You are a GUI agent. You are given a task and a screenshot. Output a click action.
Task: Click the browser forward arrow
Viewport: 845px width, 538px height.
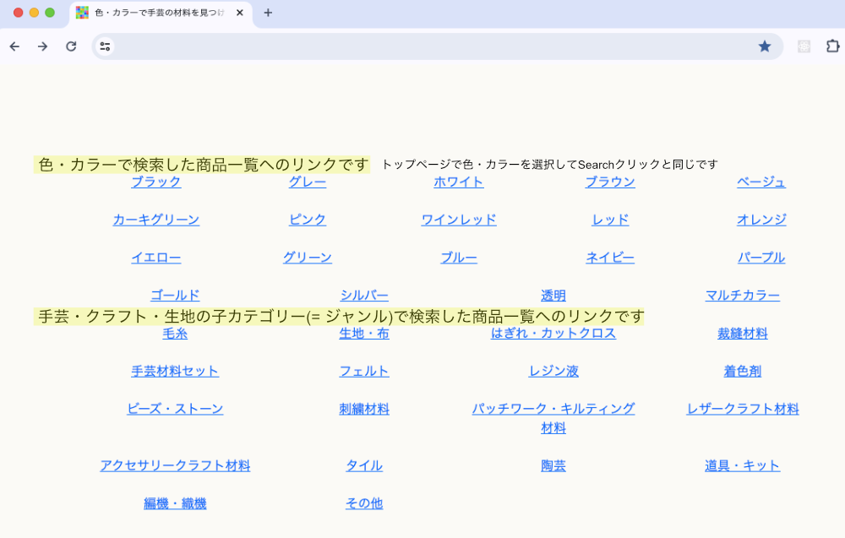(42, 46)
